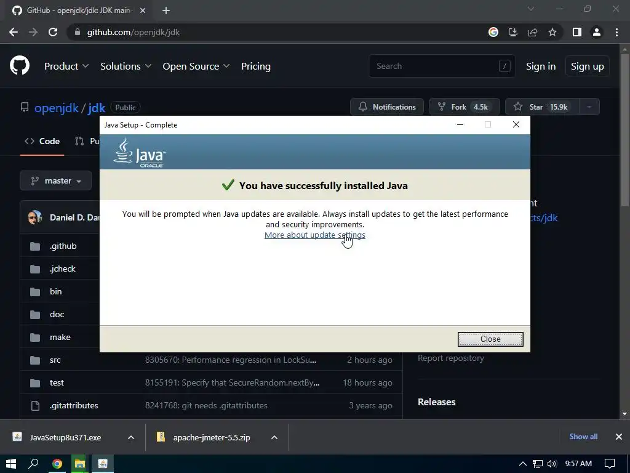The width and height of the screenshot is (630, 473).
Task: Expand the Product menu
Action: pyautogui.click(x=66, y=67)
